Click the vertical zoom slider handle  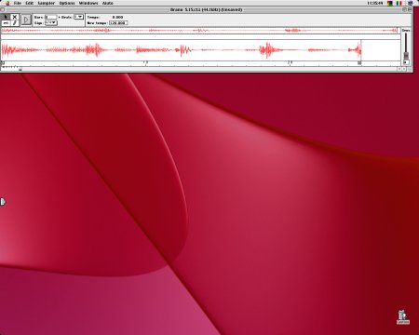pyautogui.click(x=406, y=56)
